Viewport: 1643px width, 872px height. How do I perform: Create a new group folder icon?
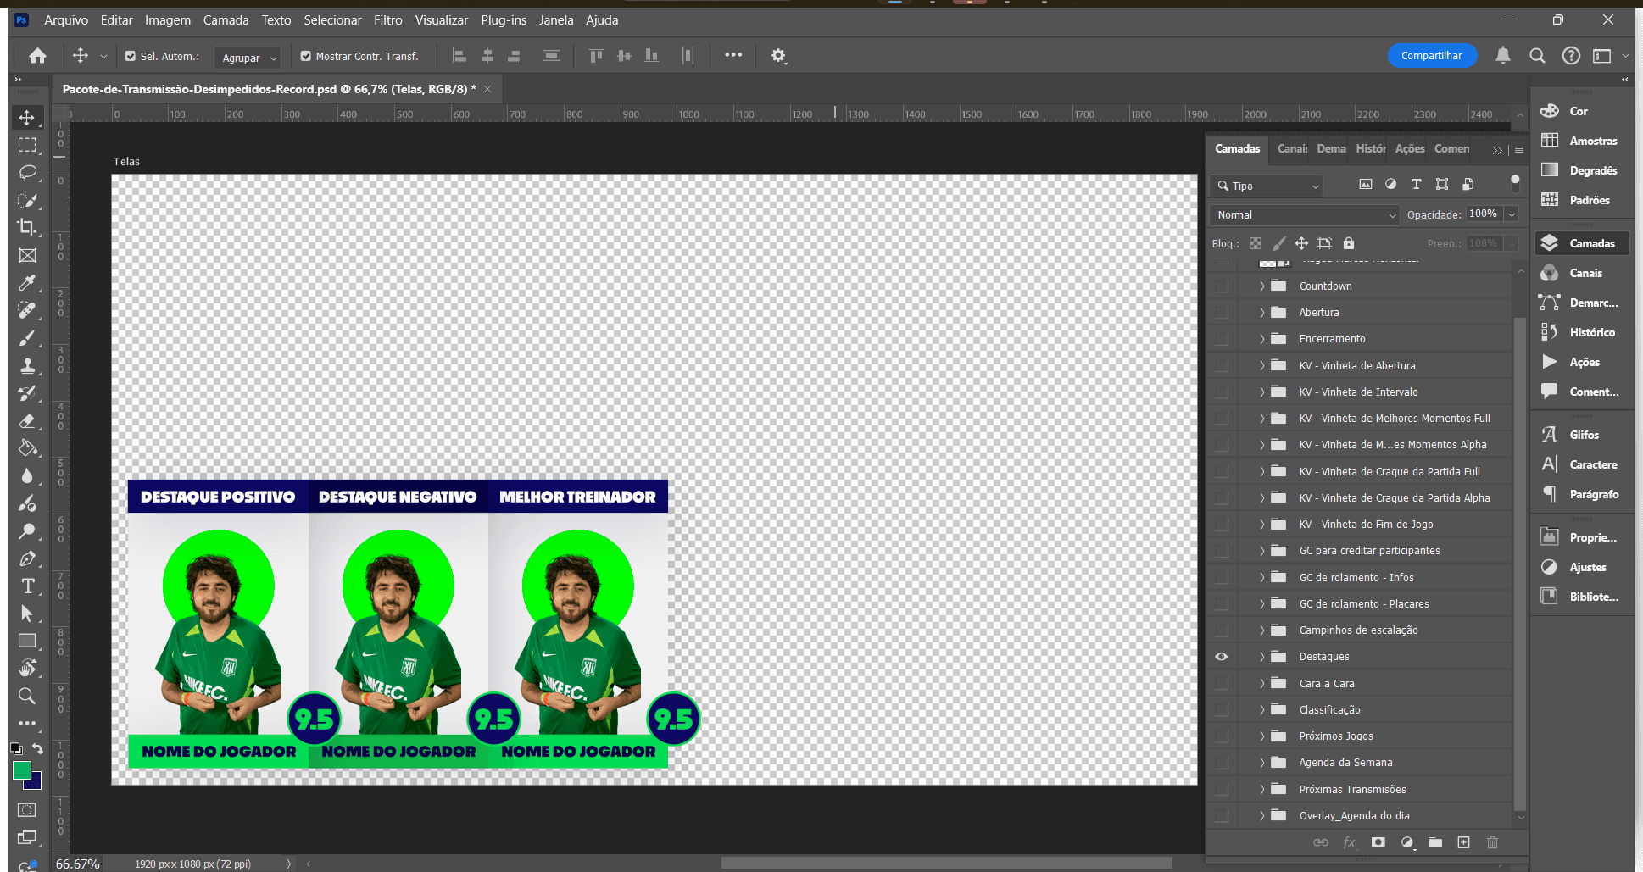1435,842
